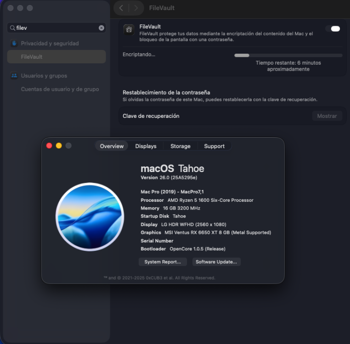Click the Mostrar recovery key button
Screen dimensions: 350x344
[327, 116]
